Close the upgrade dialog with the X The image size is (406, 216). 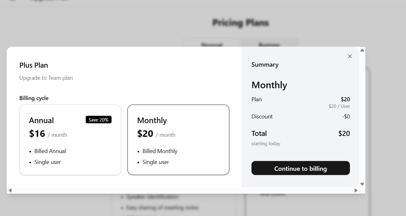click(x=350, y=56)
